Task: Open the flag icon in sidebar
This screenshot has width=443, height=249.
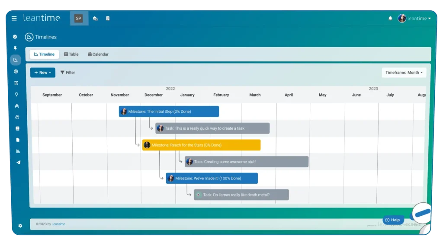Action: coord(16,83)
